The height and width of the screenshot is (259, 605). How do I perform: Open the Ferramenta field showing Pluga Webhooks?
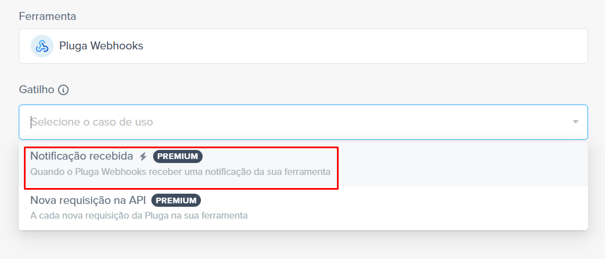pos(303,46)
